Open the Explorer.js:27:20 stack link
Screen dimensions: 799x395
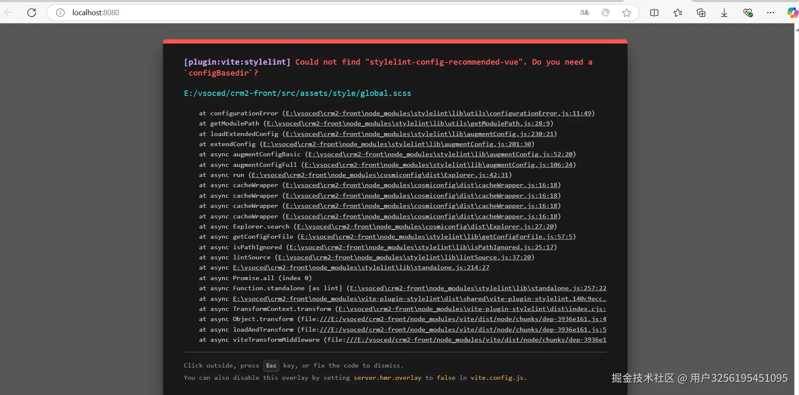coord(425,226)
